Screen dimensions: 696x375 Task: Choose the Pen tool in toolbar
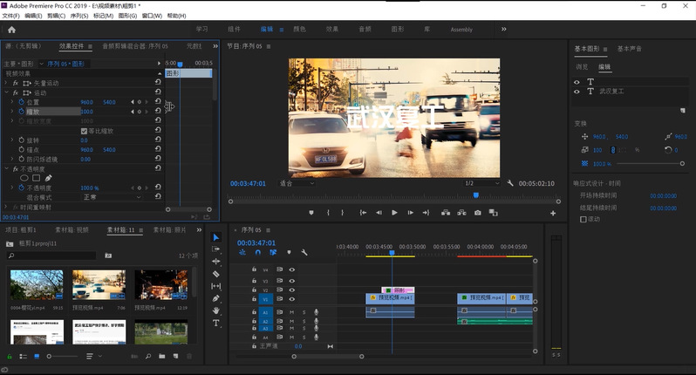point(216,298)
